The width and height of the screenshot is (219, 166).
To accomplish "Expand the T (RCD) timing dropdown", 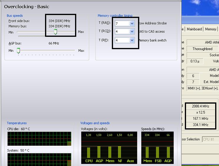I will (132, 31).
